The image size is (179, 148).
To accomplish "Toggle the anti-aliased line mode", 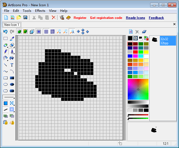I will (x=5, y=109).
